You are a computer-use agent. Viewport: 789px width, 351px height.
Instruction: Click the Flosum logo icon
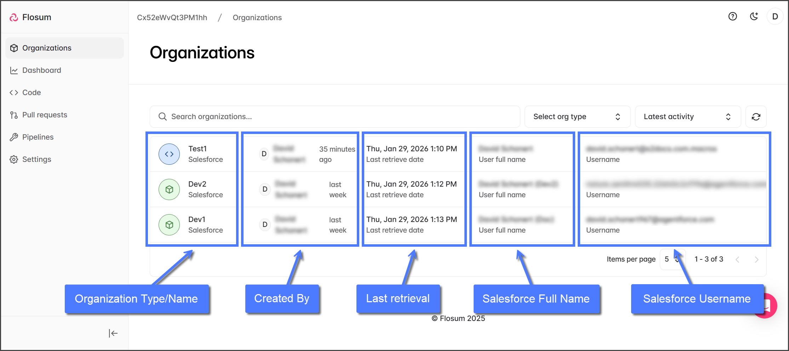point(14,17)
